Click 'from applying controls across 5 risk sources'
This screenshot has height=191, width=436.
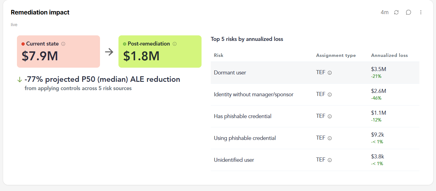pos(78,88)
